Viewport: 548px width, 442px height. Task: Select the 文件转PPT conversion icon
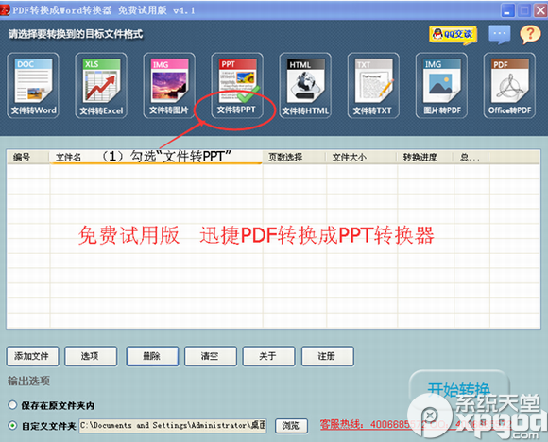pos(237,86)
